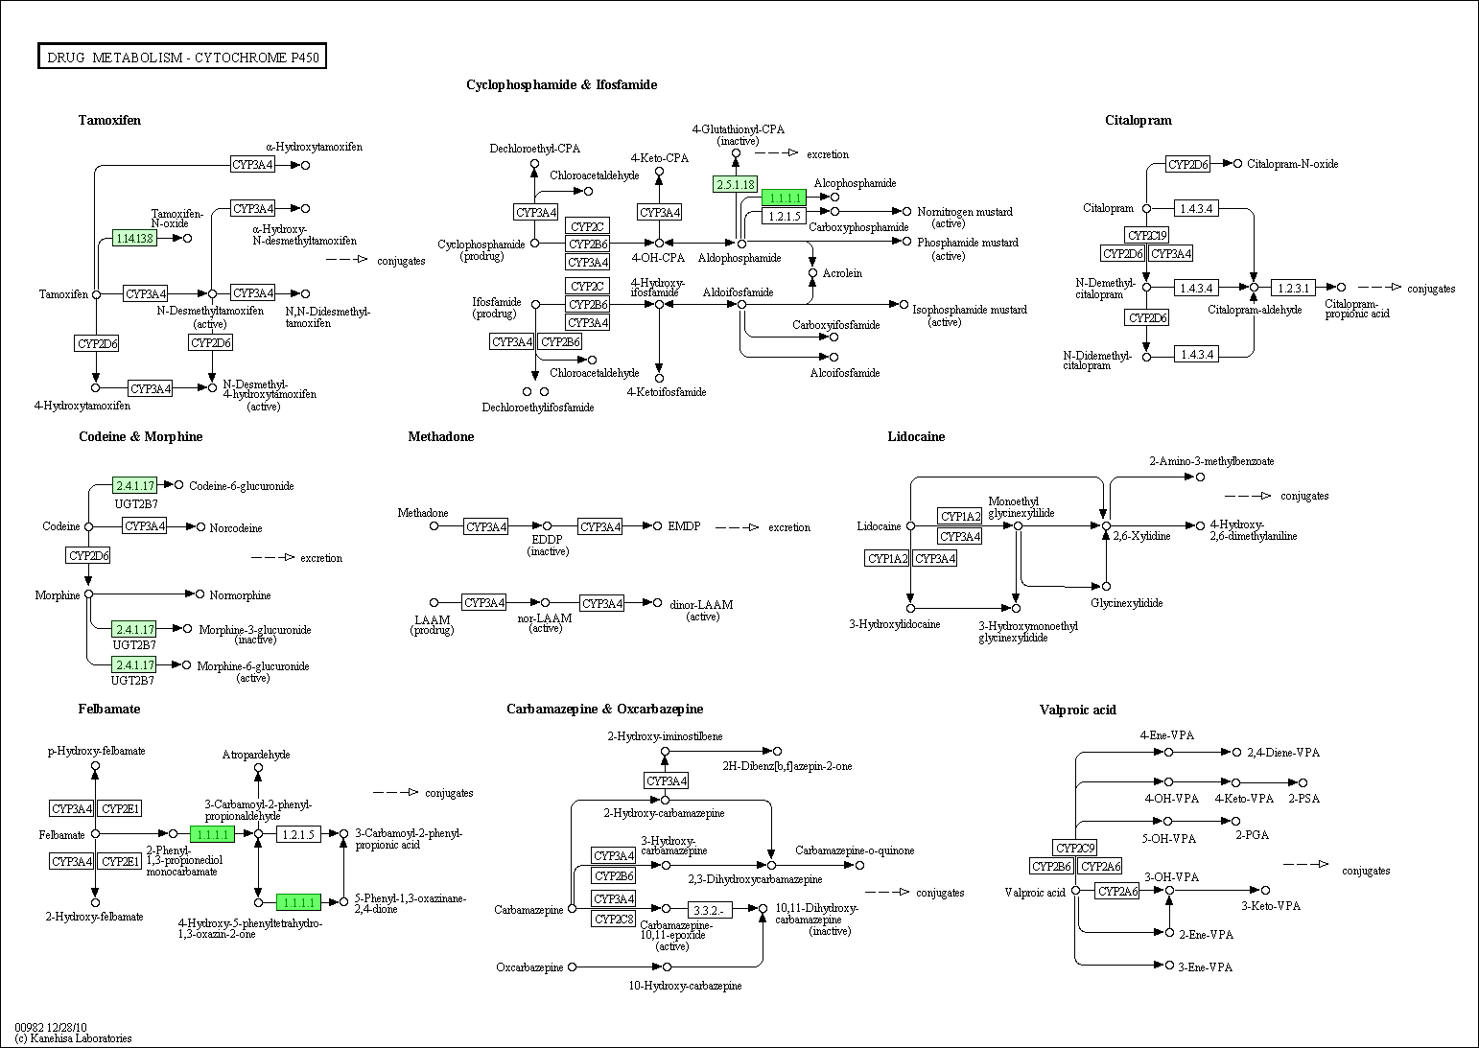The height and width of the screenshot is (1048, 1479).
Task: Click the 4-Glutathionyl-CPA compound circle
Action: click(x=736, y=152)
